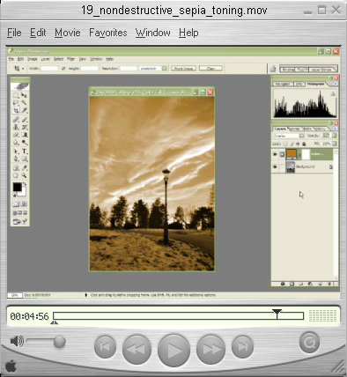Select the Lasso tool
Screen dimensions: 347x377
(x=16, y=103)
